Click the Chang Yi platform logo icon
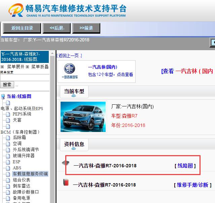The height and width of the screenshot is (203, 215). coord(16,10)
